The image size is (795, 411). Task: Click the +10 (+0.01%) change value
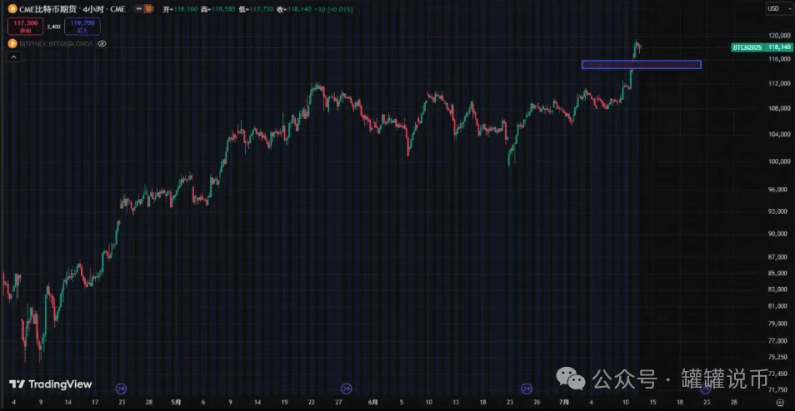[333, 9]
